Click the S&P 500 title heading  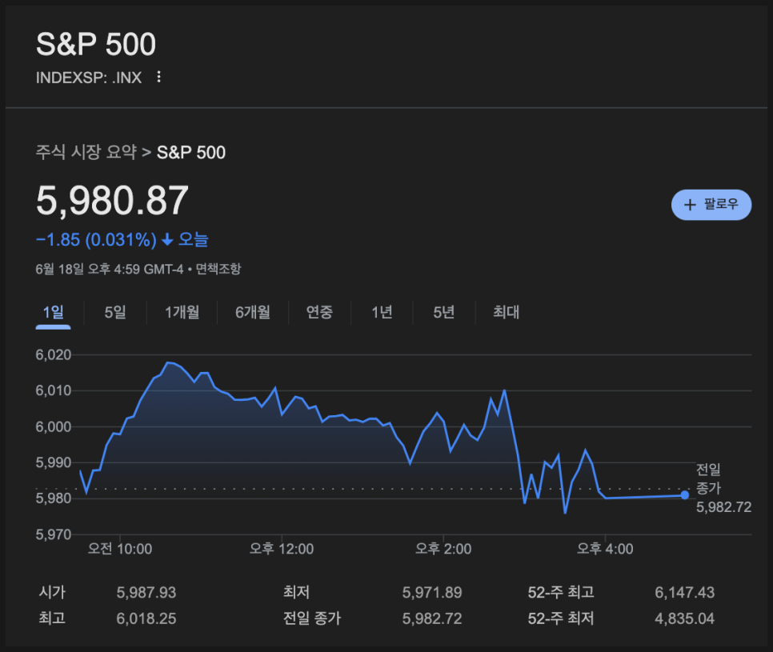(x=96, y=44)
